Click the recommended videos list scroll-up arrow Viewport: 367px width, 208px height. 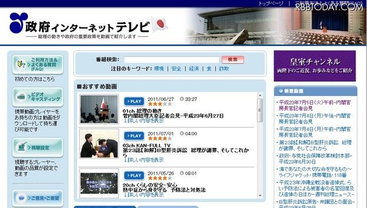coord(260,95)
